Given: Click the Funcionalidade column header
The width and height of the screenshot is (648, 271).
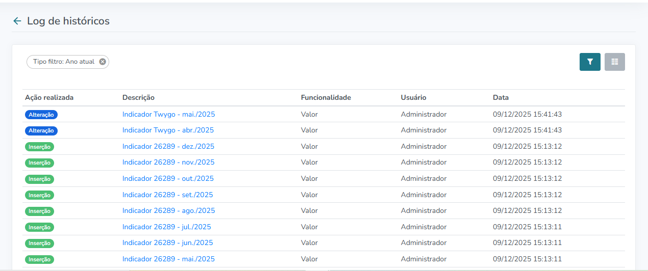Looking at the screenshot, I should click(x=326, y=97).
